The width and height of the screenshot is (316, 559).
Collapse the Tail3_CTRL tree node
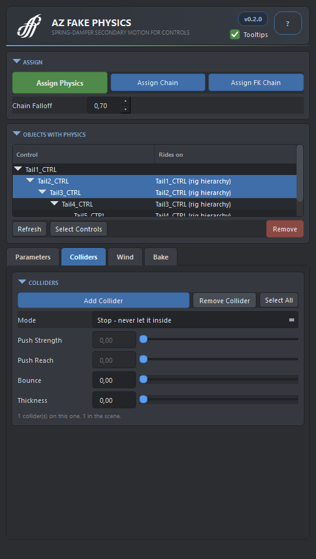pyautogui.click(x=42, y=192)
